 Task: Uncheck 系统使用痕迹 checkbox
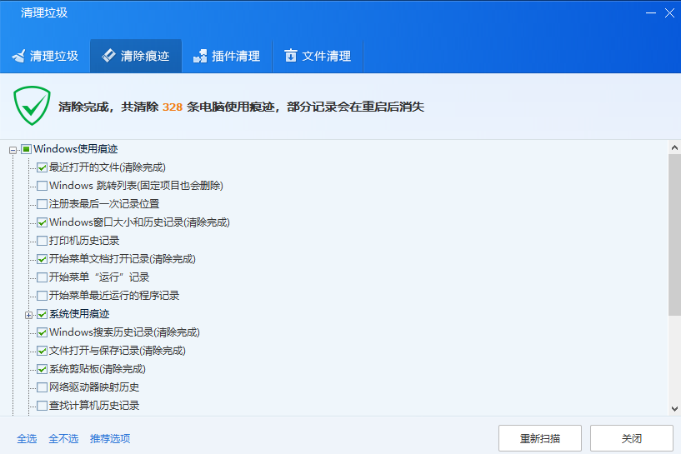click(x=43, y=314)
